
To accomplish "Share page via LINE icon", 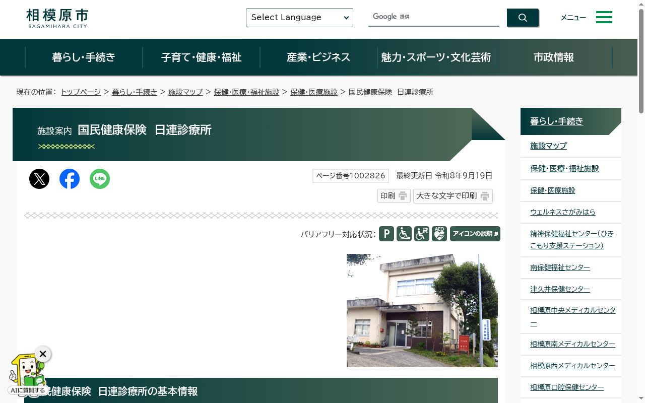I will (100, 179).
